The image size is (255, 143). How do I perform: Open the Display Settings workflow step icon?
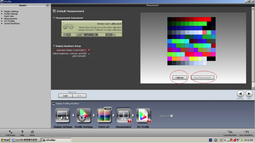pyautogui.click(x=63, y=115)
